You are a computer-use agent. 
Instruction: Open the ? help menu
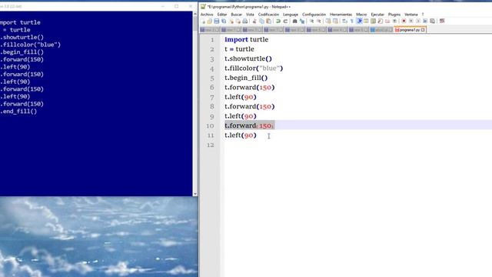[x=423, y=15]
